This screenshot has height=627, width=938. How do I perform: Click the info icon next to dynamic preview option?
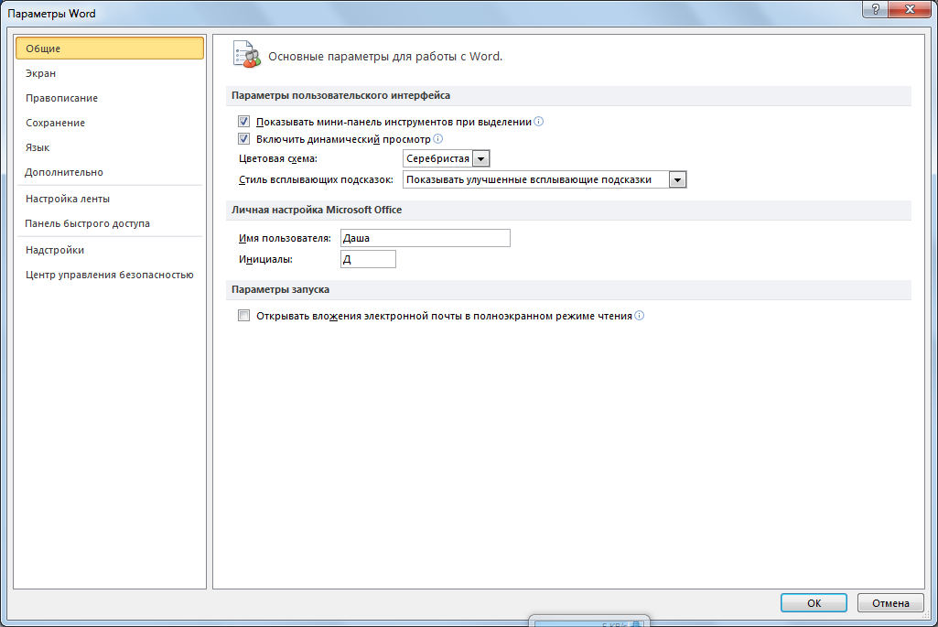point(438,139)
